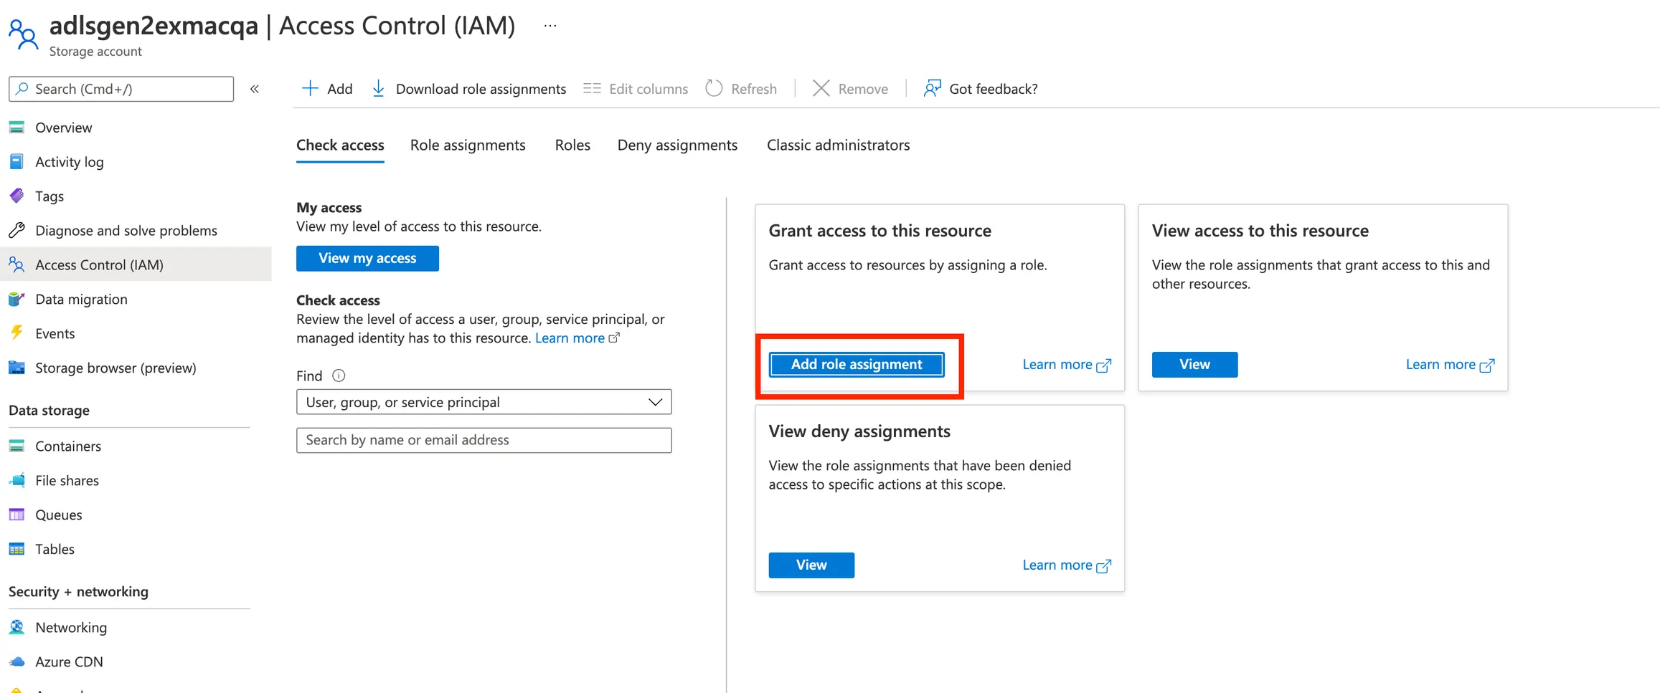This screenshot has width=1660, height=693.
Task: Collapse the sidebar with double chevron
Action: [255, 89]
